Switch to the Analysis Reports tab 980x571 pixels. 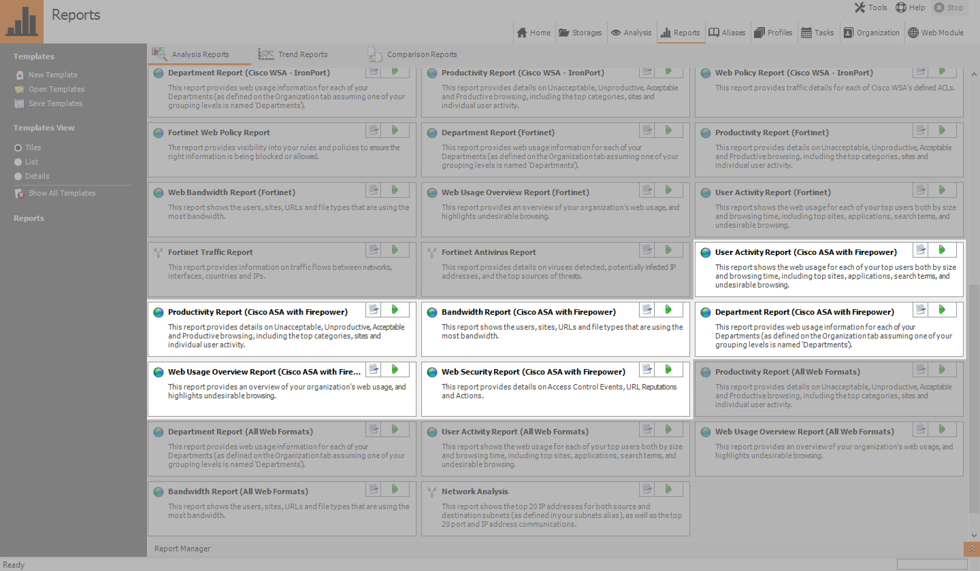[x=199, y=54]
